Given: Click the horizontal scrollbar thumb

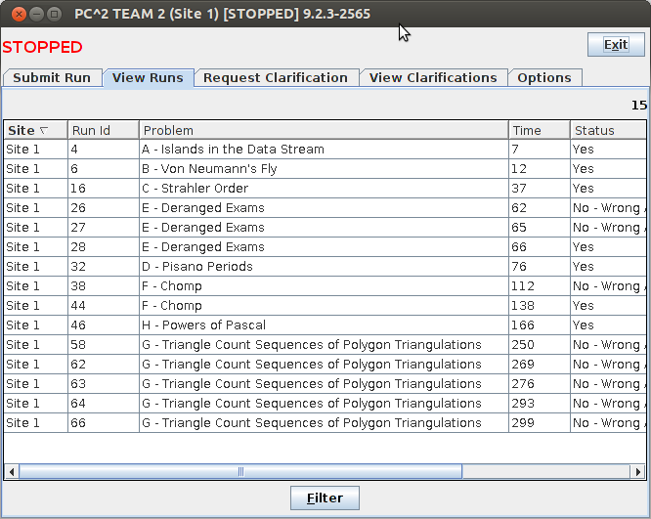Looking at the screenshot, I should [x=239, y=471].
